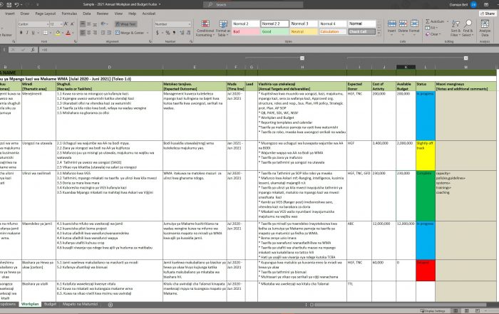499x314 pixels.
Task: Select Top Align icon
Action: point(83,24)
